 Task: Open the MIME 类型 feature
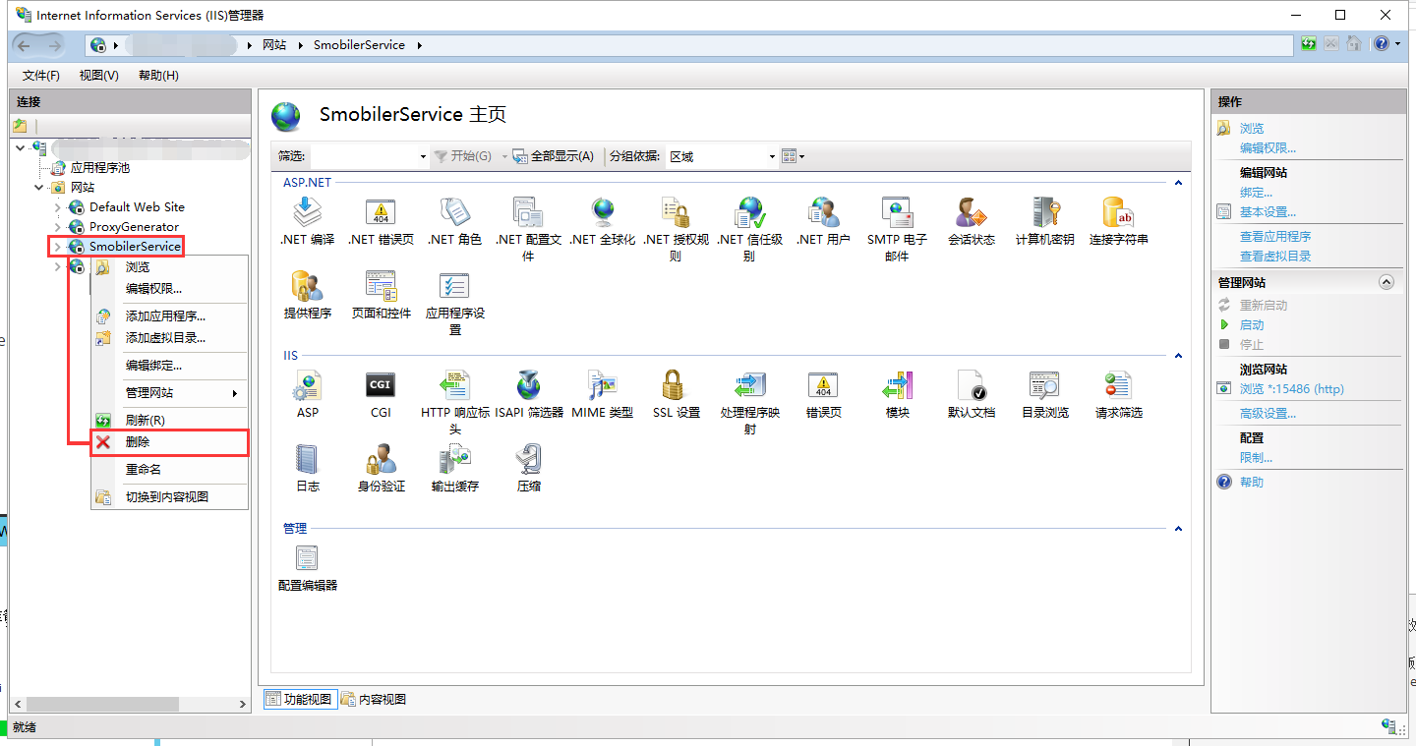(602, 394)
